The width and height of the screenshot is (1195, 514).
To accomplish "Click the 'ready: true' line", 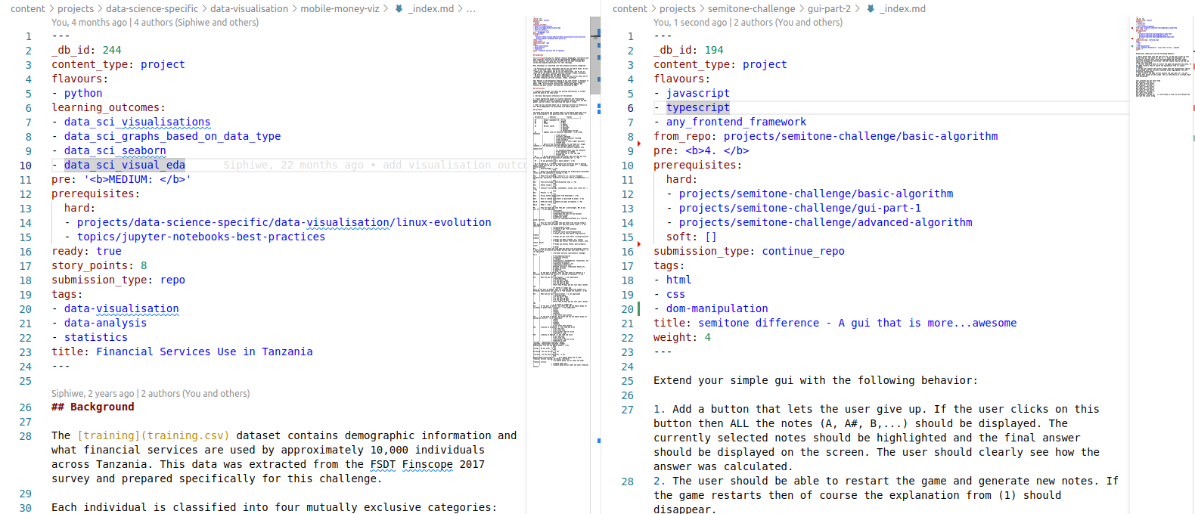I will point(86,251).
